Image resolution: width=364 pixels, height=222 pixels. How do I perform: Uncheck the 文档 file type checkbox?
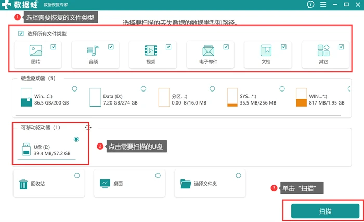tap(283, 47)
